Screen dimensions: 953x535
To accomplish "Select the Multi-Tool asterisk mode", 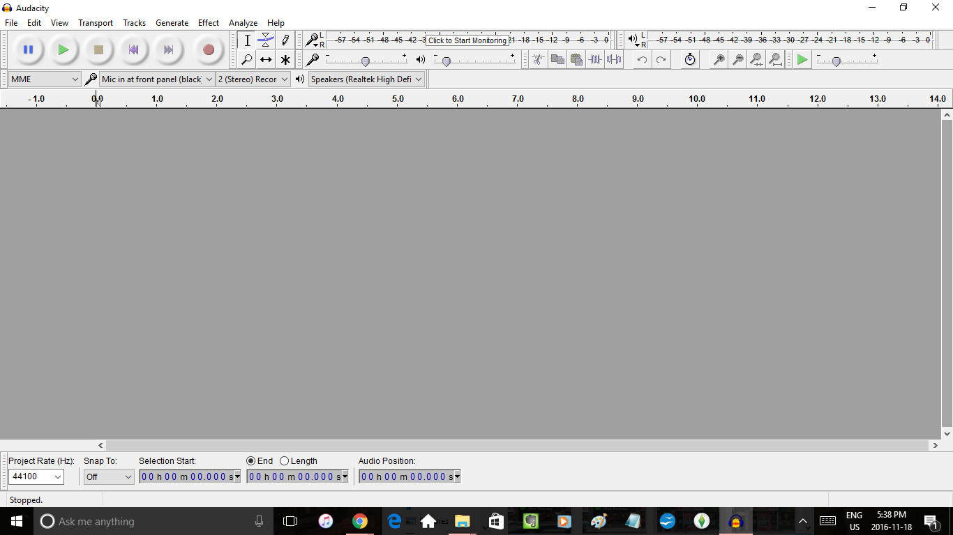I will (x=285, y=60).
